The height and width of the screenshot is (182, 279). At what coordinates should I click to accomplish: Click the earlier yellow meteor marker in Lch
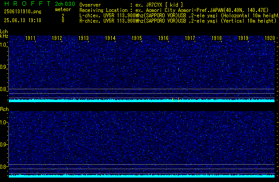click(173, 100)
